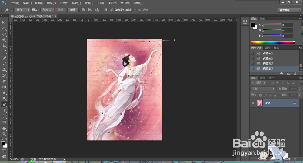Image resolution: width=303 pixels, height=163 pixels.
Task: Open layer opacity dropdown arrow
Action: (300, 89)
